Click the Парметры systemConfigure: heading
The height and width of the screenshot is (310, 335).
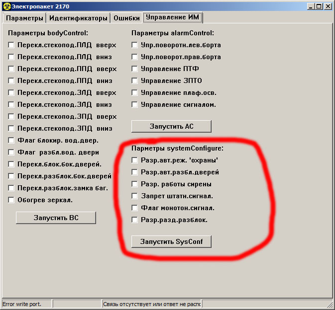(177, 149)
